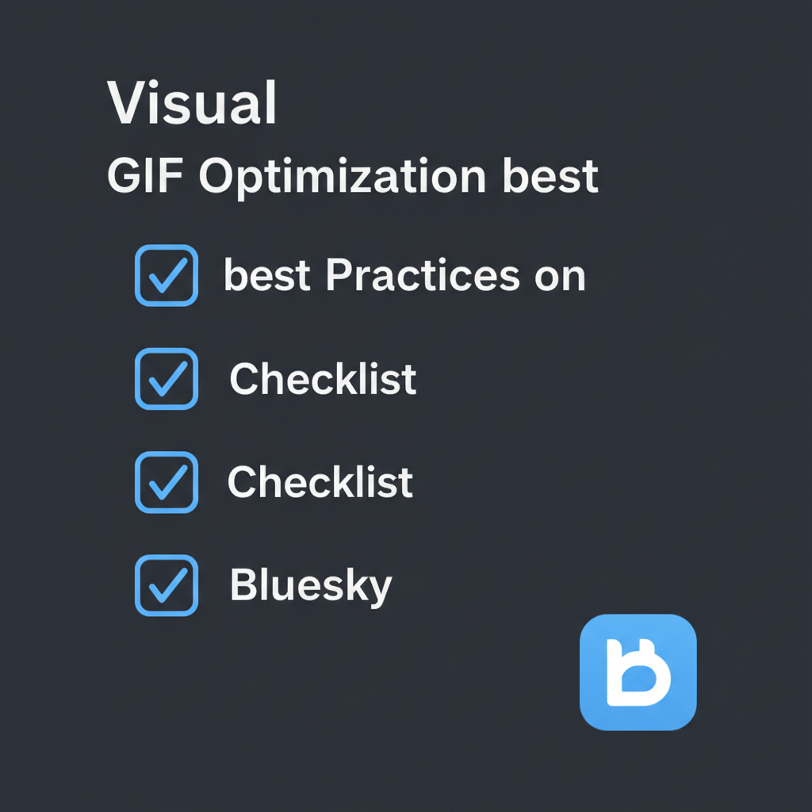
Task: Click the lowercase best before Practices
Action: pyautogui.click(x=266, y=274)
